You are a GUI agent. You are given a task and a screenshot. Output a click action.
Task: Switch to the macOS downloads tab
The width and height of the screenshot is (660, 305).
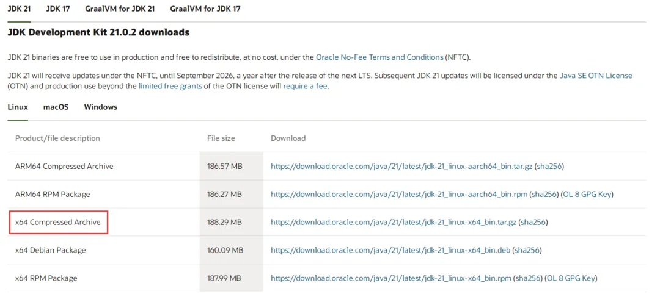click(x=56, y=107)
